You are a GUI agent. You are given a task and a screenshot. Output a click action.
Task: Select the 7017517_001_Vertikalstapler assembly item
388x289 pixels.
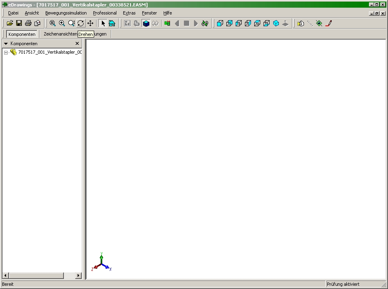point(50,52)
